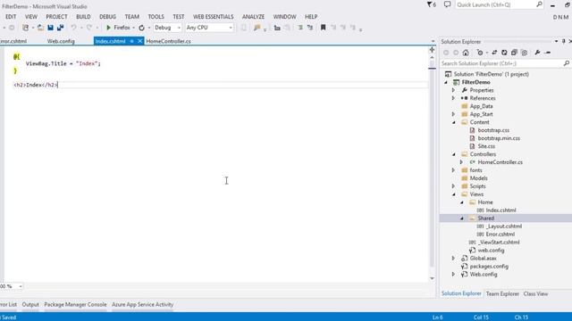Viewport: 572px width, 321px height.
Task: Expand the App_Start folder
Action: tap(453, 114)
